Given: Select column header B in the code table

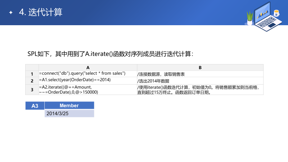Looking at the screenshot, I should pos(200,68).
